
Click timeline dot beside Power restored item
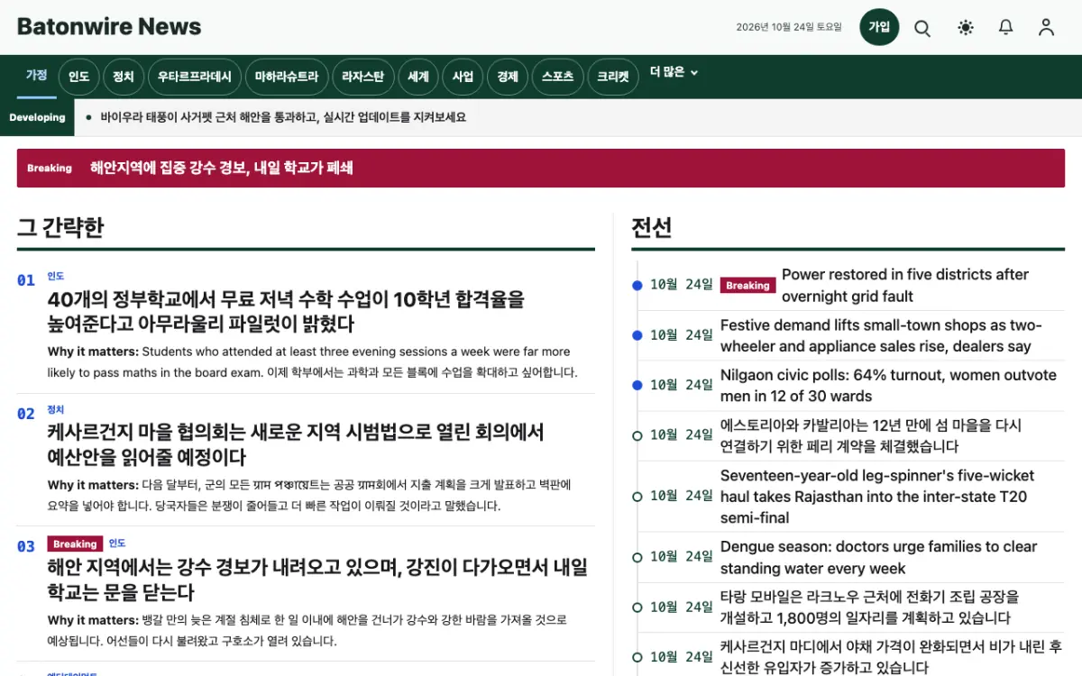click(x=637, y=286)
